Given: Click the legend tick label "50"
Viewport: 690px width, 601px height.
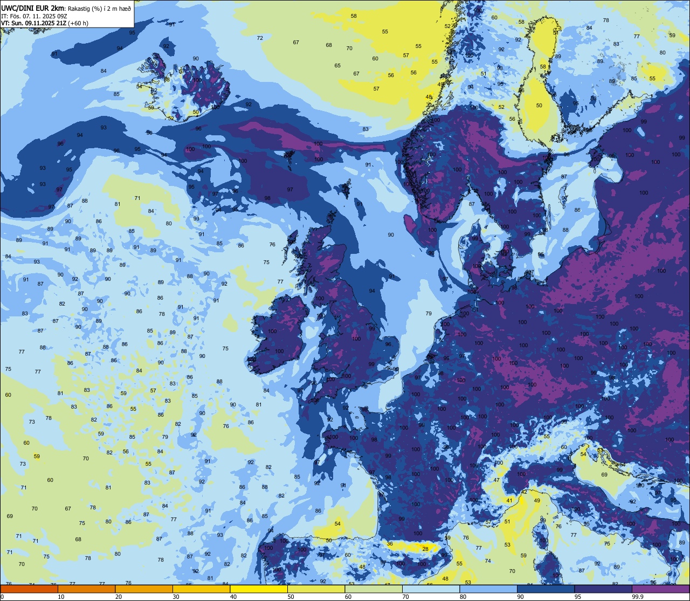Looking at the screenshot, I should pyautogui.click(x=291, y=597).
